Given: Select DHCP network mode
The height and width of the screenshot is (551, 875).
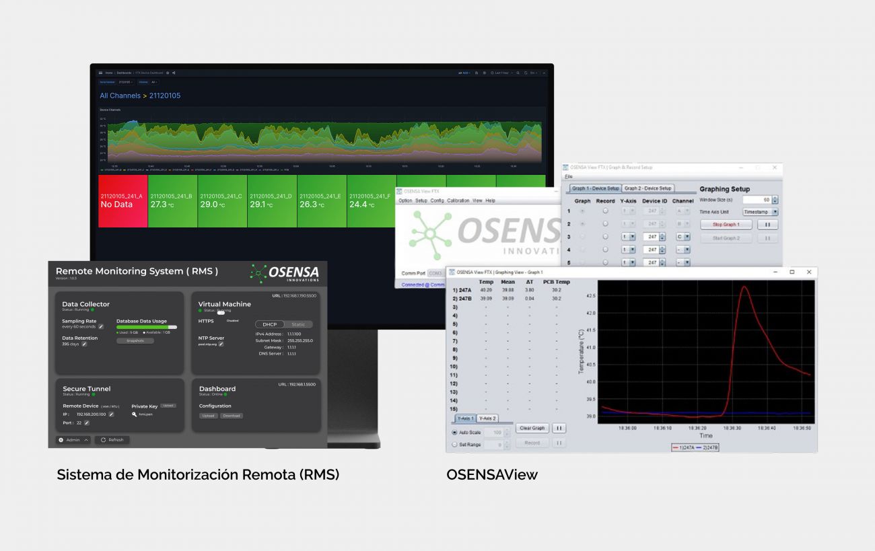Looking at the screenshot, I should 270,324.
